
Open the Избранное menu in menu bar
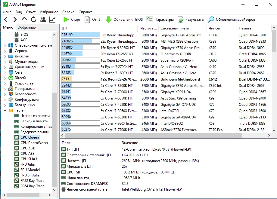tap(49, 12)
